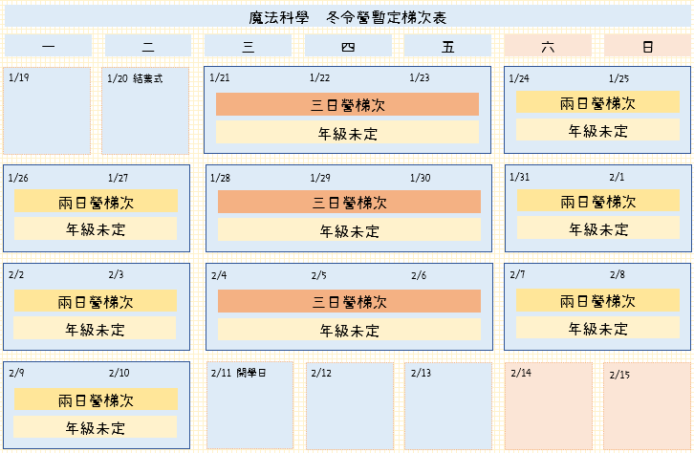This screenshot has width=694, height=453.
Task: Select the Sunday header 日
Action: coord(647,46)
